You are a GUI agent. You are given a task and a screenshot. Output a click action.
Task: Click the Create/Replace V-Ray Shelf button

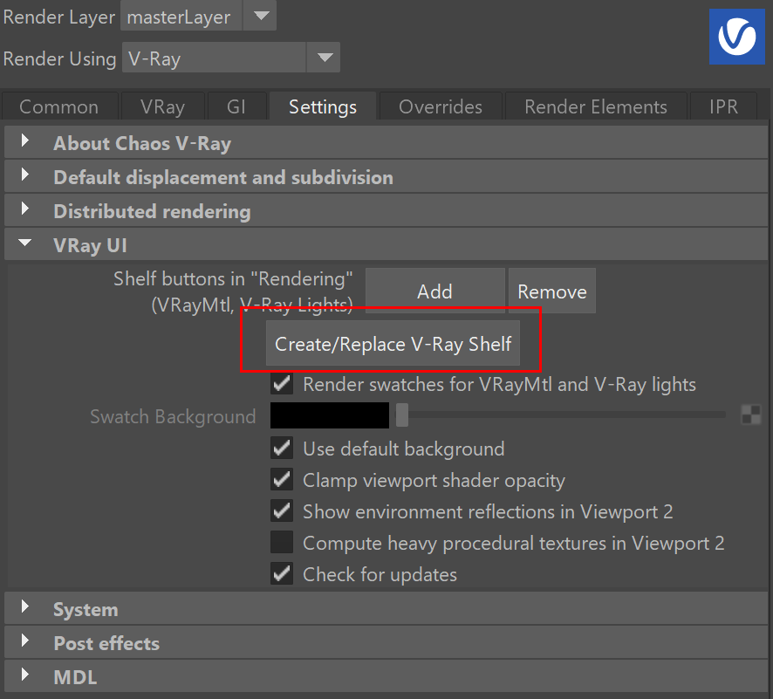pos(393,344)
